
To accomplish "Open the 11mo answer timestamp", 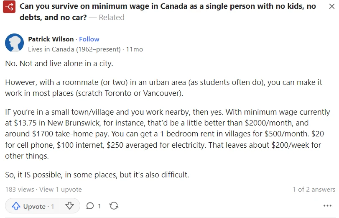I will [x=134, y=49].
